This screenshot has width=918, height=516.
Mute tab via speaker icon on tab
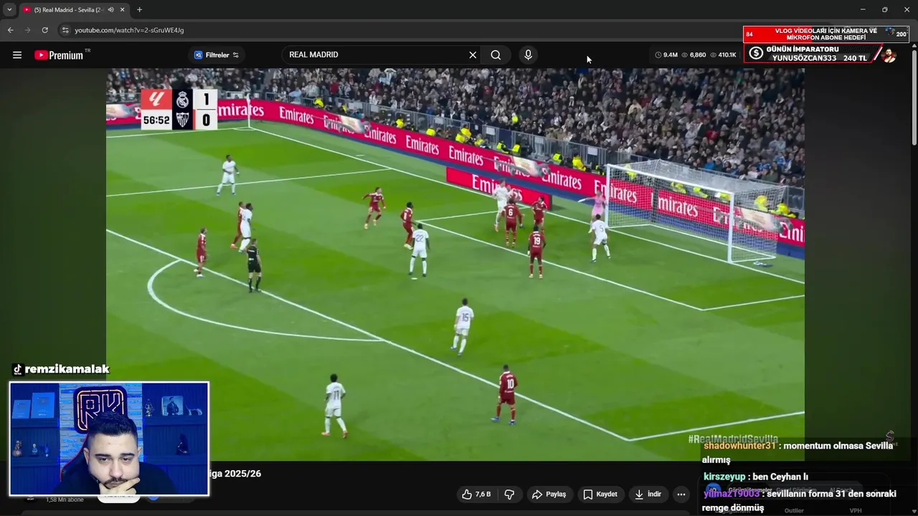110,10
